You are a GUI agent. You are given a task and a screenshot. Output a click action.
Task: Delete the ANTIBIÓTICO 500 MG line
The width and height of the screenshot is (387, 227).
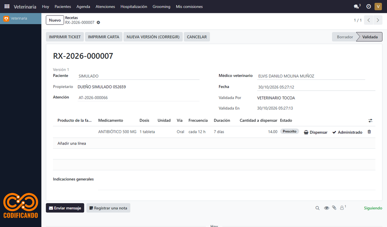369,132
